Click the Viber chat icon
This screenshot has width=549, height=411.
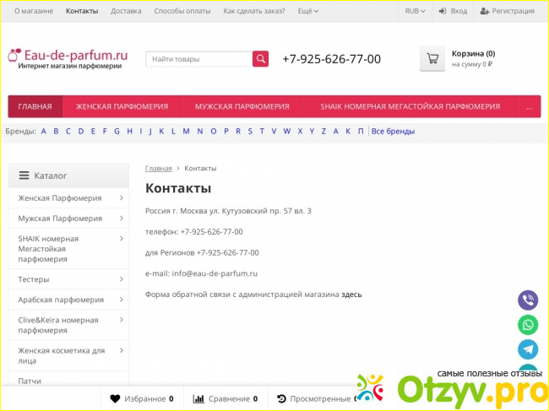(x=528, y=300)
